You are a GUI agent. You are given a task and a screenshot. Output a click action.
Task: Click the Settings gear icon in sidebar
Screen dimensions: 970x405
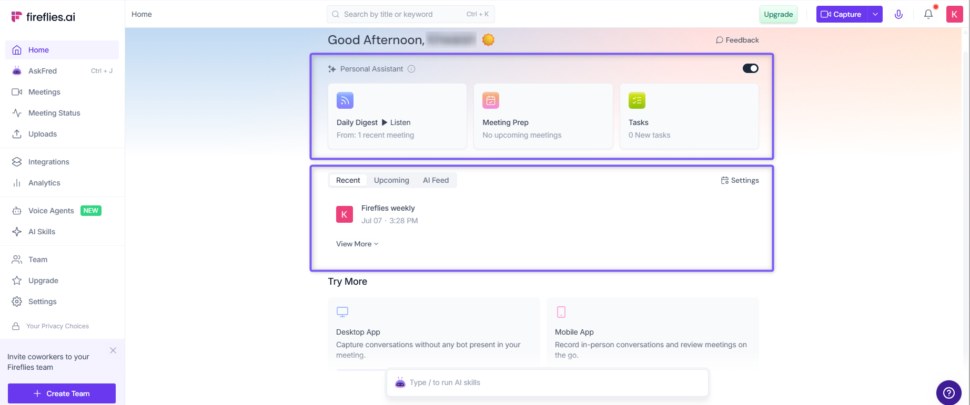(x=17, y=302)
